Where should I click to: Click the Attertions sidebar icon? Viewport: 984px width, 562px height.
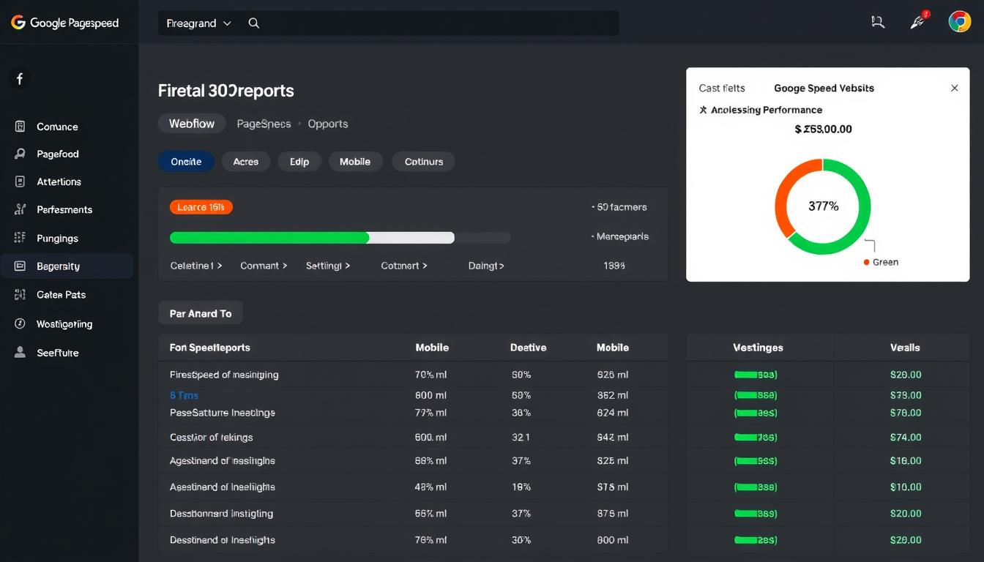click(x=20, y=181)
